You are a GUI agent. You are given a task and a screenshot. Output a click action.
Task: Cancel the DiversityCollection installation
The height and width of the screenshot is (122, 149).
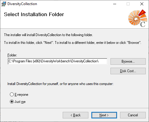tap(133, 115)
